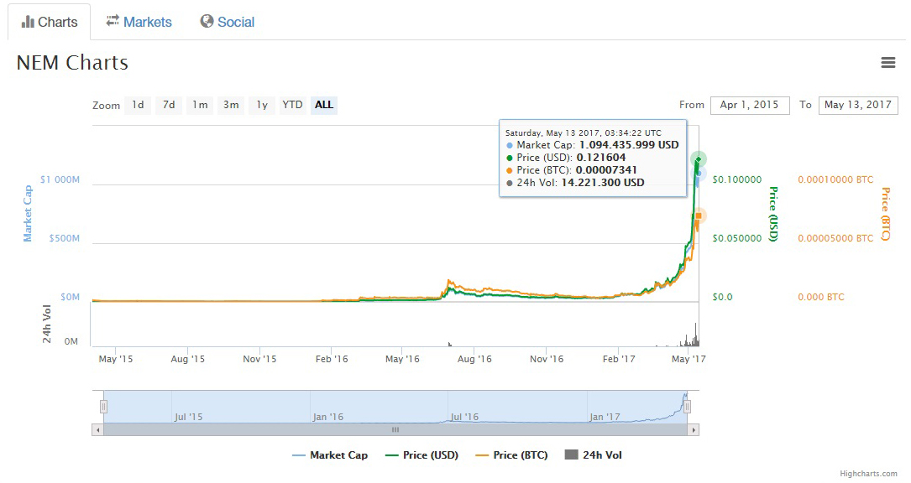Toggle Price (USD) series in legend
The image size is (911, 483).
421,455
